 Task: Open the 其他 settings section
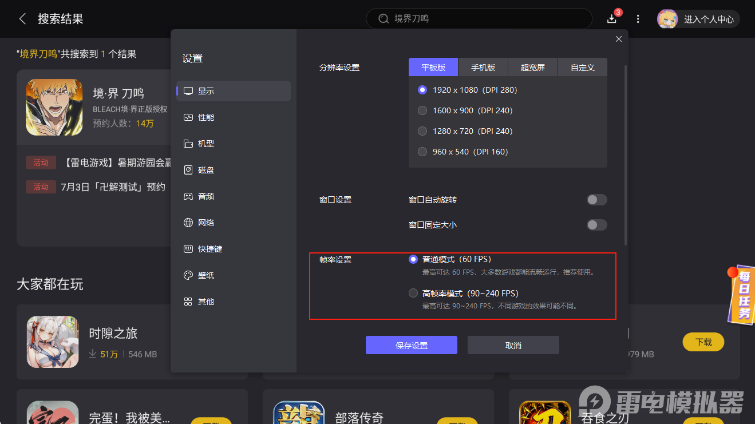[234, 302]
